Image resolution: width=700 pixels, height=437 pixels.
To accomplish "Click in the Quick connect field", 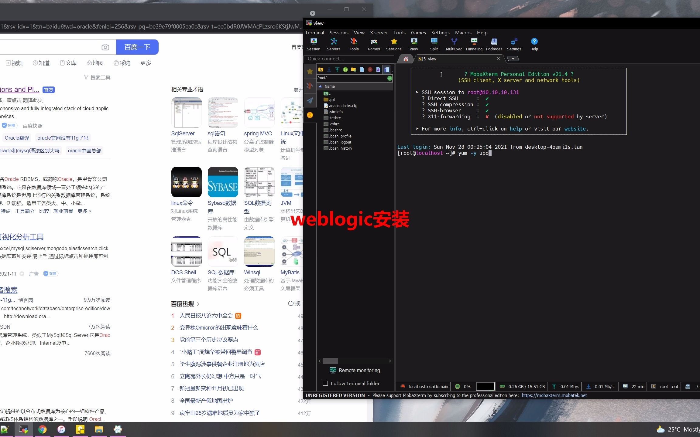I will point(349,59).
